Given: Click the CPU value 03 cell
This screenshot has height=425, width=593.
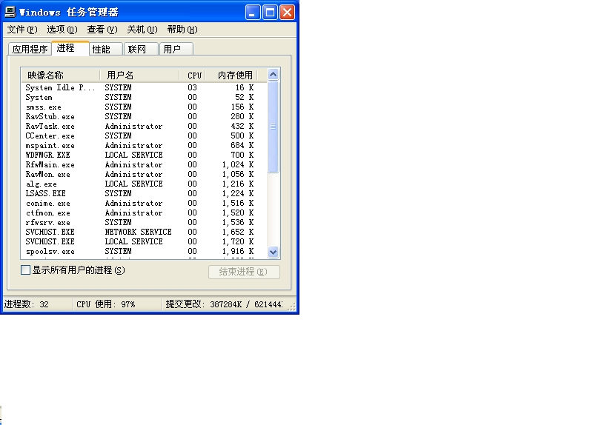Looking at the screenshot, I should pyautogui.click(x=192, y=87).
